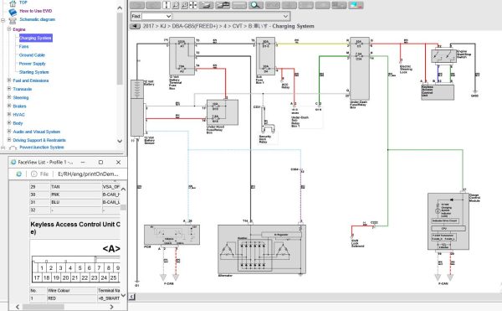Click the blue book icon for How to Use EWD

click(13, 13)
